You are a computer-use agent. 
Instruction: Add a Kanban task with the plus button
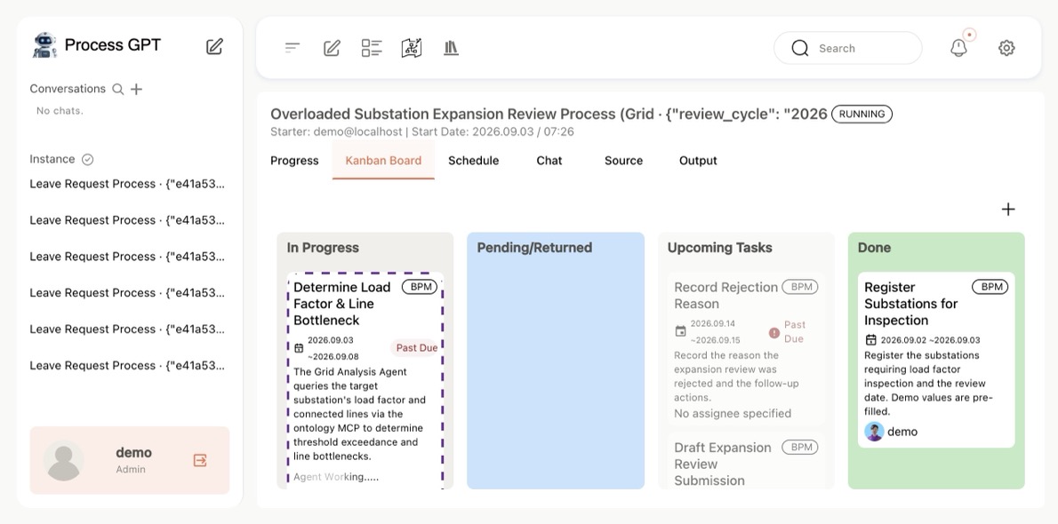tap(1008, 209)
